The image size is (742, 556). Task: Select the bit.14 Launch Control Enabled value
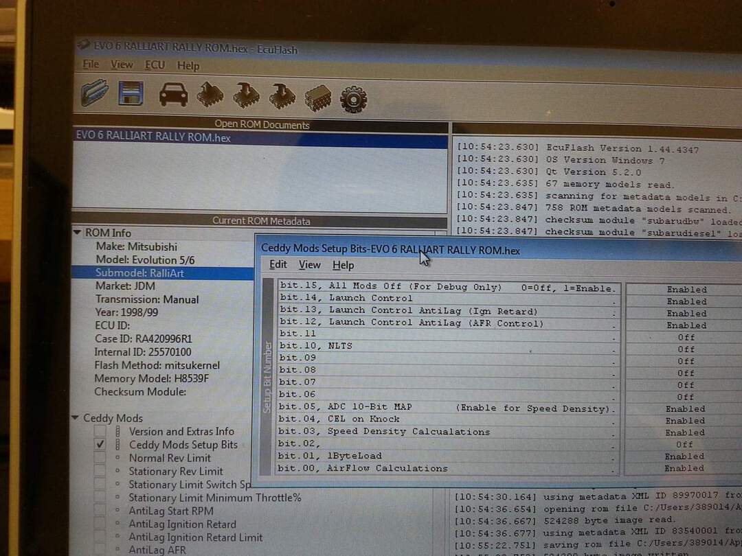685,301
